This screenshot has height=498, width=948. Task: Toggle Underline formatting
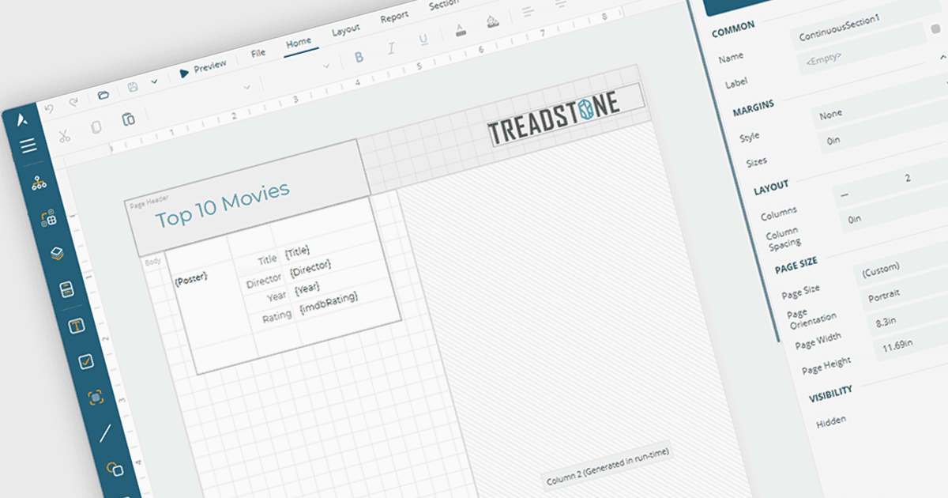coord(423,40)
